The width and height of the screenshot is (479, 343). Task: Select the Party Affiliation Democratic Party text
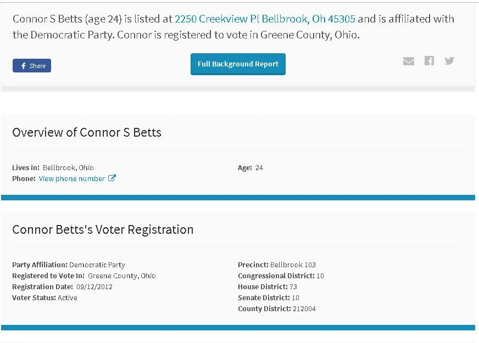(x=69, y=265)
